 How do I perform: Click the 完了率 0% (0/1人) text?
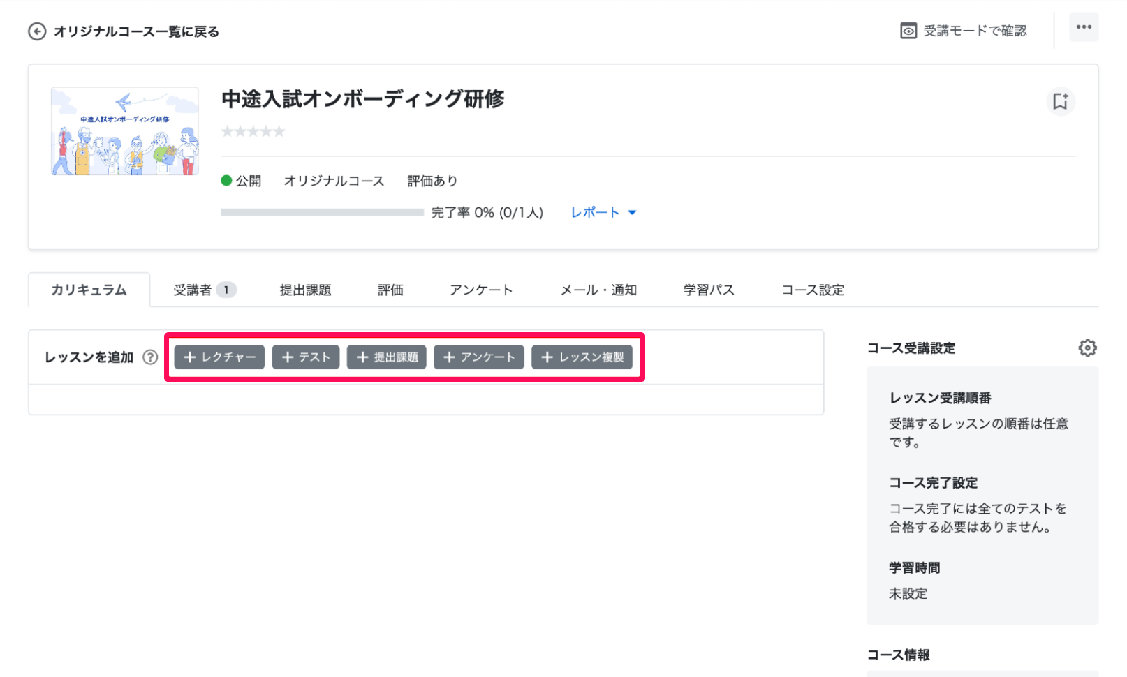click(487, 212)
